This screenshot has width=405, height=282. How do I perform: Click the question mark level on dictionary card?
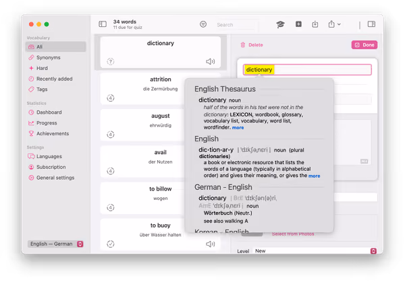tap(111, 61)
